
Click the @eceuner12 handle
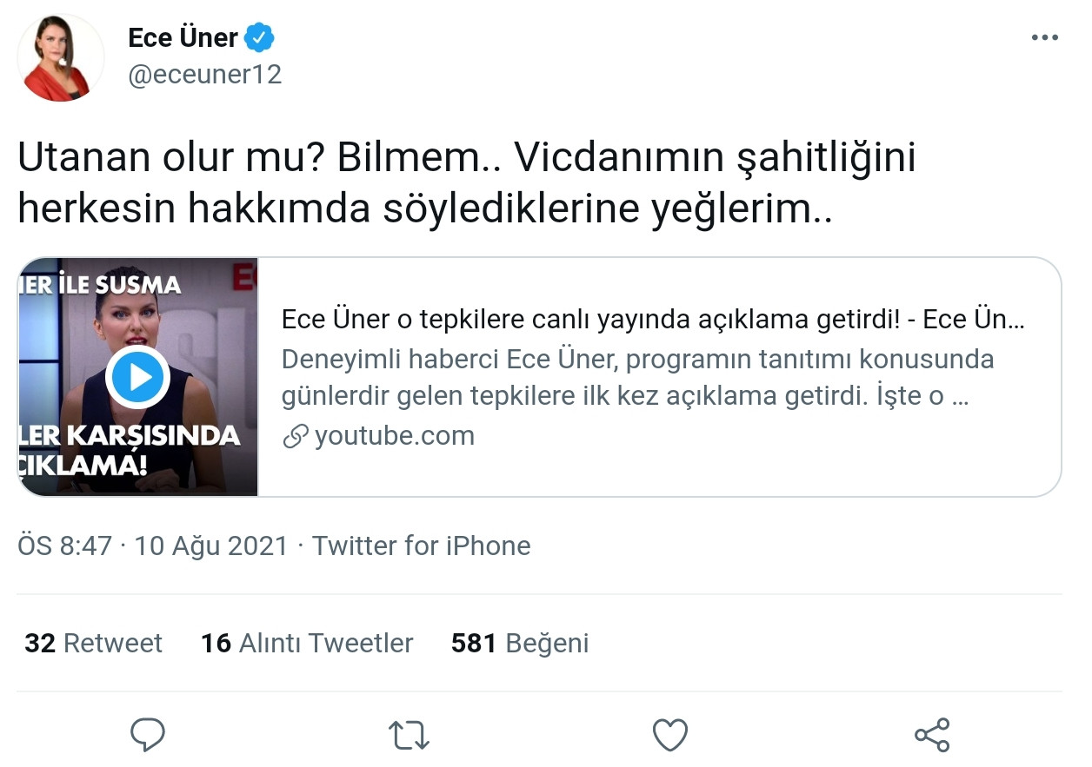click(205, 75)
